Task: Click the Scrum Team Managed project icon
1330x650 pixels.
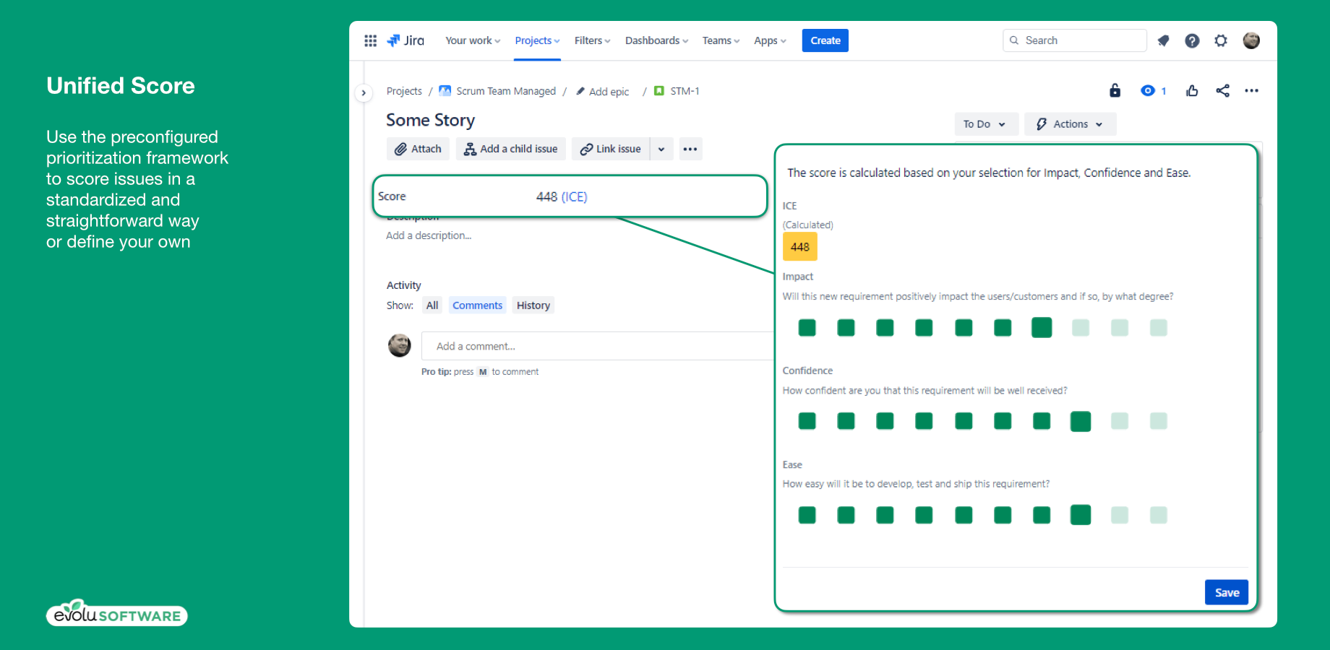Action: (445, 91)
